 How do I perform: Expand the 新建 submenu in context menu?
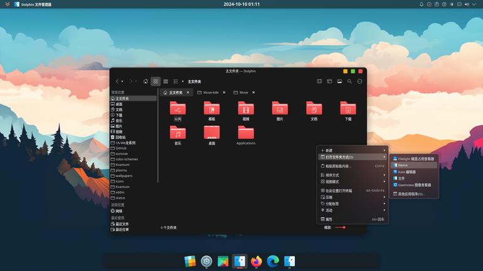pyautogui.click(x=353, y=151)
